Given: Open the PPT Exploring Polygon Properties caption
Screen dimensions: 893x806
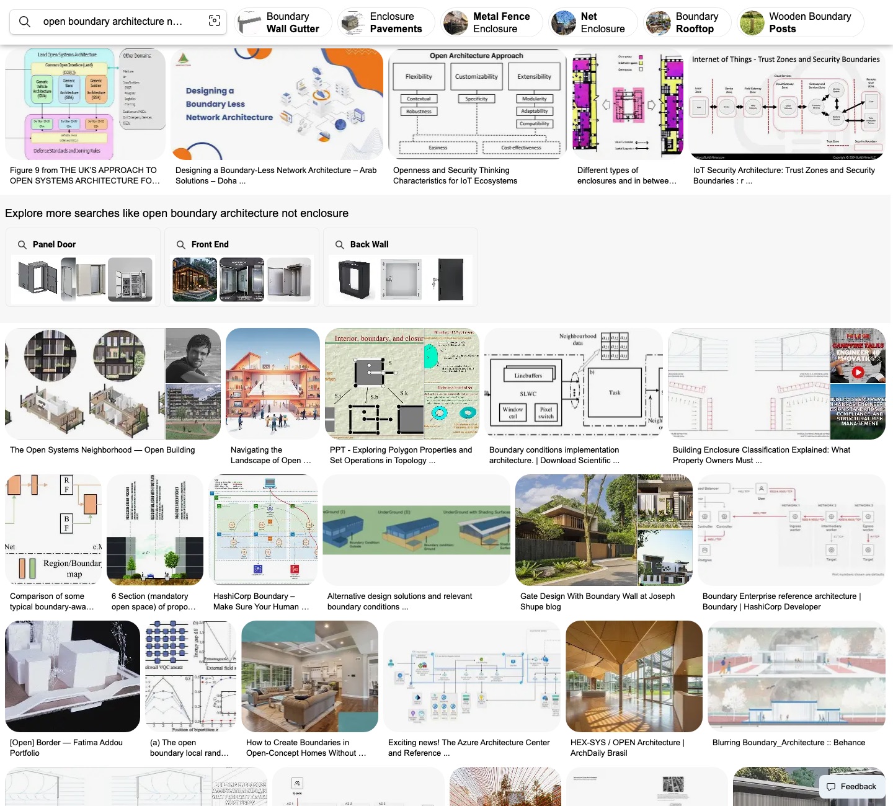Looking at the screenshot, I should click(401, 455).
